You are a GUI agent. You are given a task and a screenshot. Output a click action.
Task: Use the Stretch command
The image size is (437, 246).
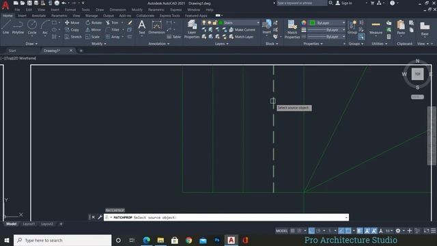pyautogui.click(x=73, y=36)
